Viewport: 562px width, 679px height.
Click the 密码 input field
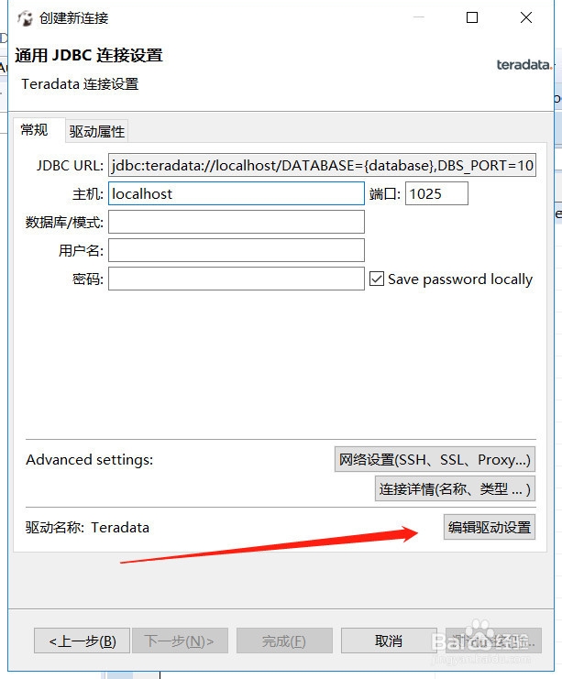[x=237, y=279]
